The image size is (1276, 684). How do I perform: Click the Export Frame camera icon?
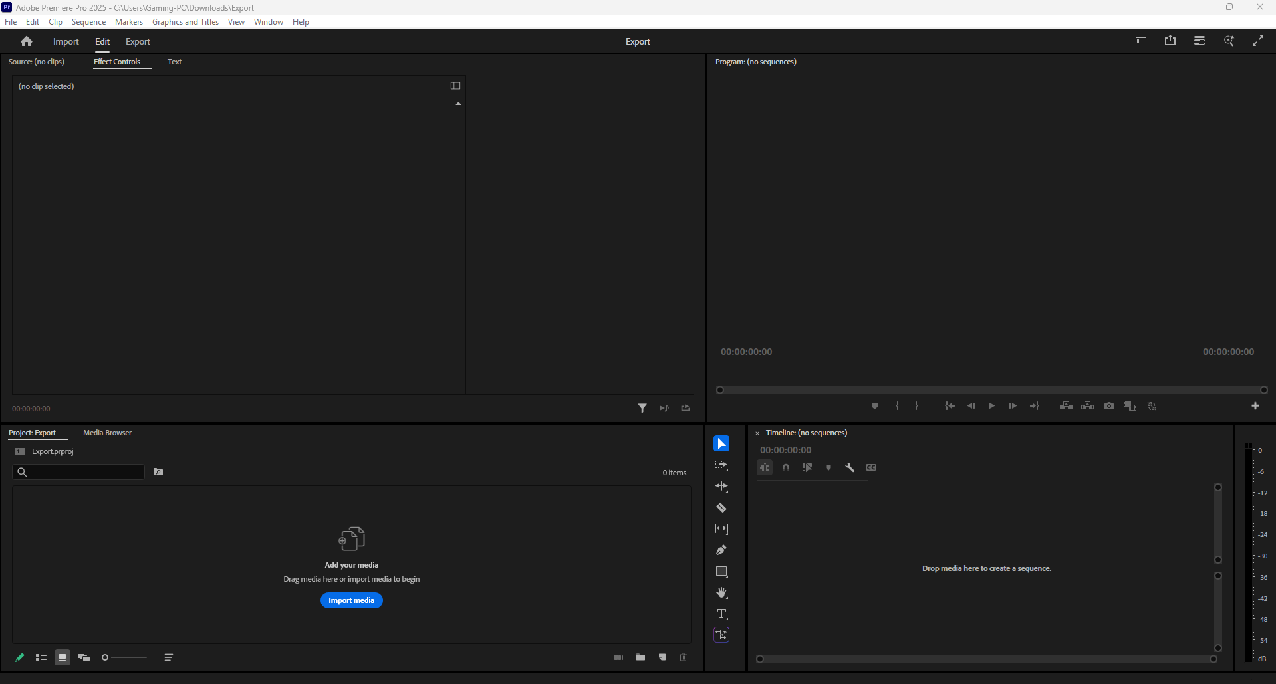[1109, 406]
